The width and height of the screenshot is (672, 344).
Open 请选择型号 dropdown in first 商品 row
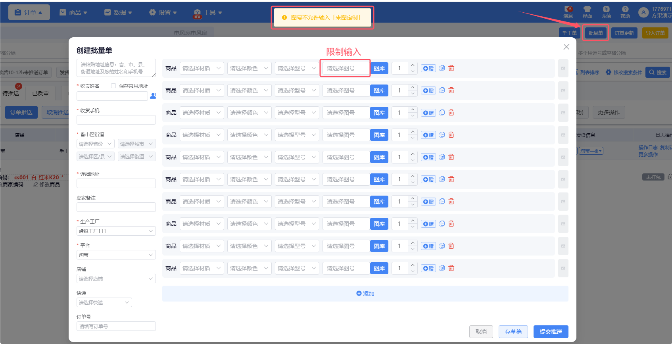pyautogui.click(x=297, y=68)
